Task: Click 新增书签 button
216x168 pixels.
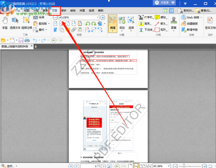Action: pos(189,30)
